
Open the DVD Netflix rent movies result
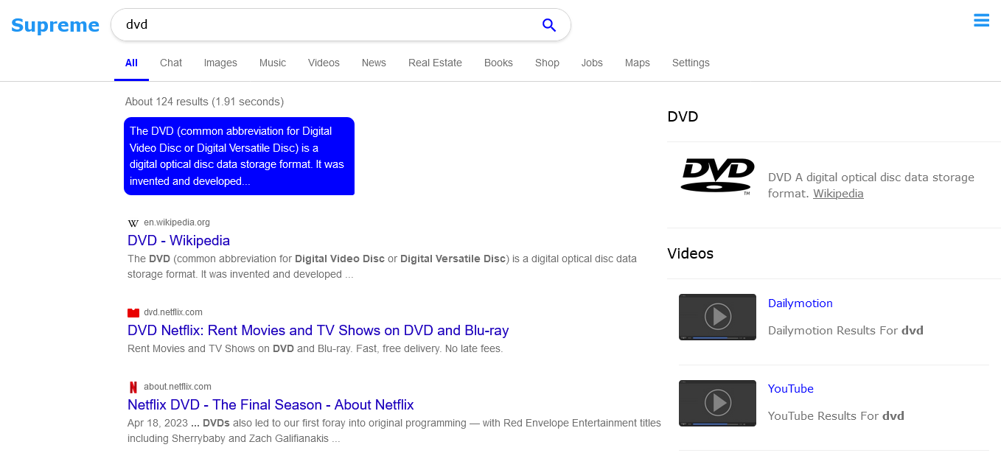click(x=318, y=330)
